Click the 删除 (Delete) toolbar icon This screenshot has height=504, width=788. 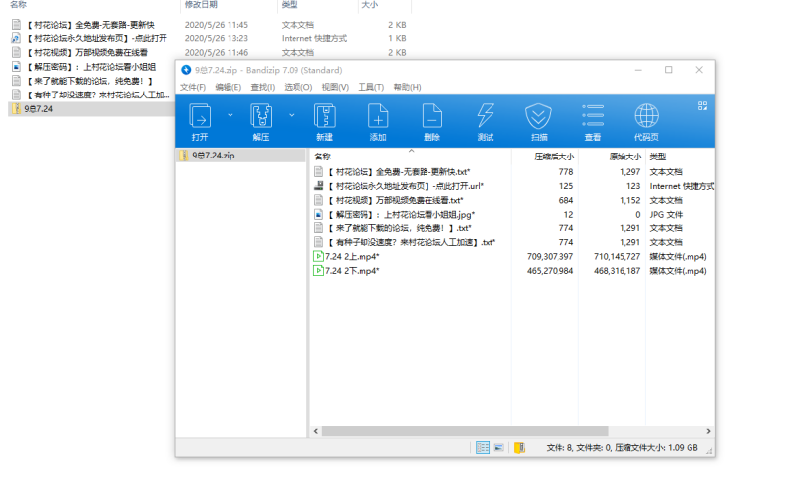coord(431,120)
